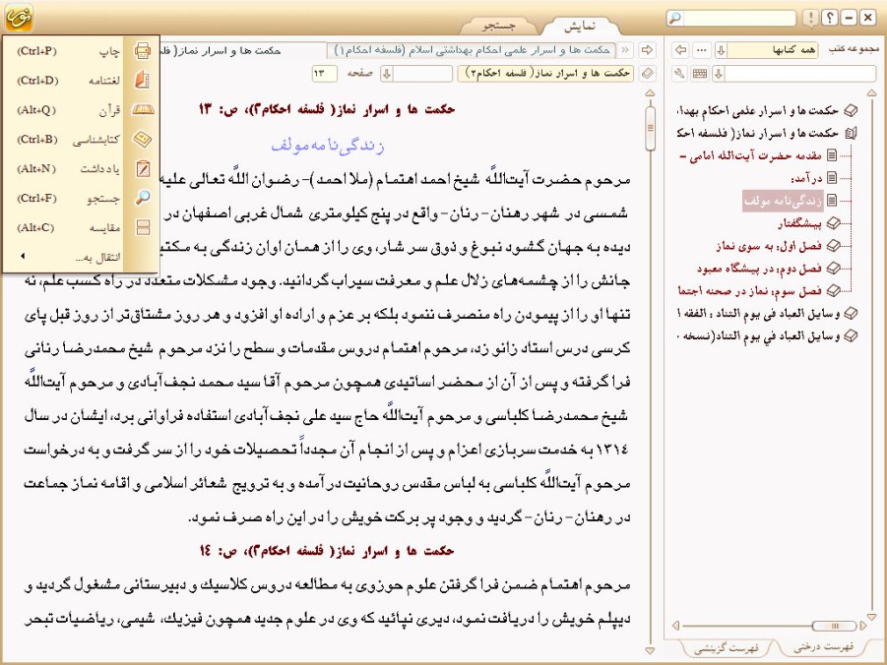Choose the Search (جستجو) entry with magnifier icon

[81, 198]
